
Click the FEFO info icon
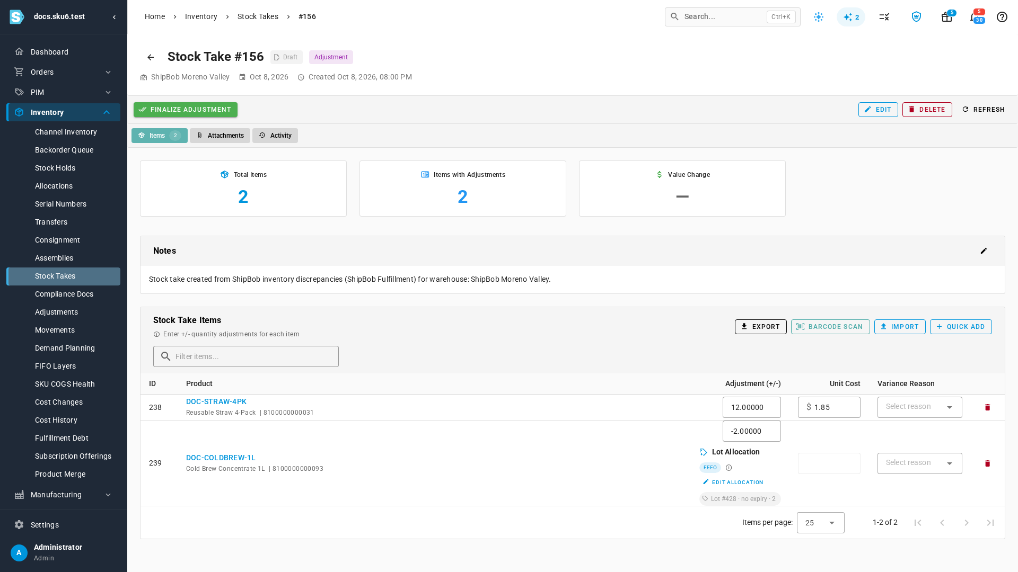pos(729,468)
